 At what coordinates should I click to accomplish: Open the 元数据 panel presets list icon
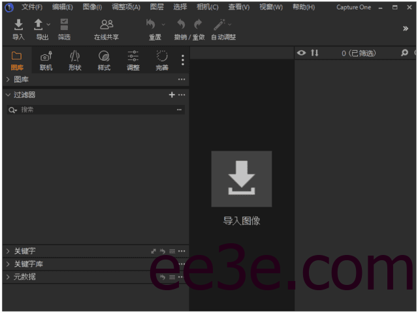tap(172, 277)
